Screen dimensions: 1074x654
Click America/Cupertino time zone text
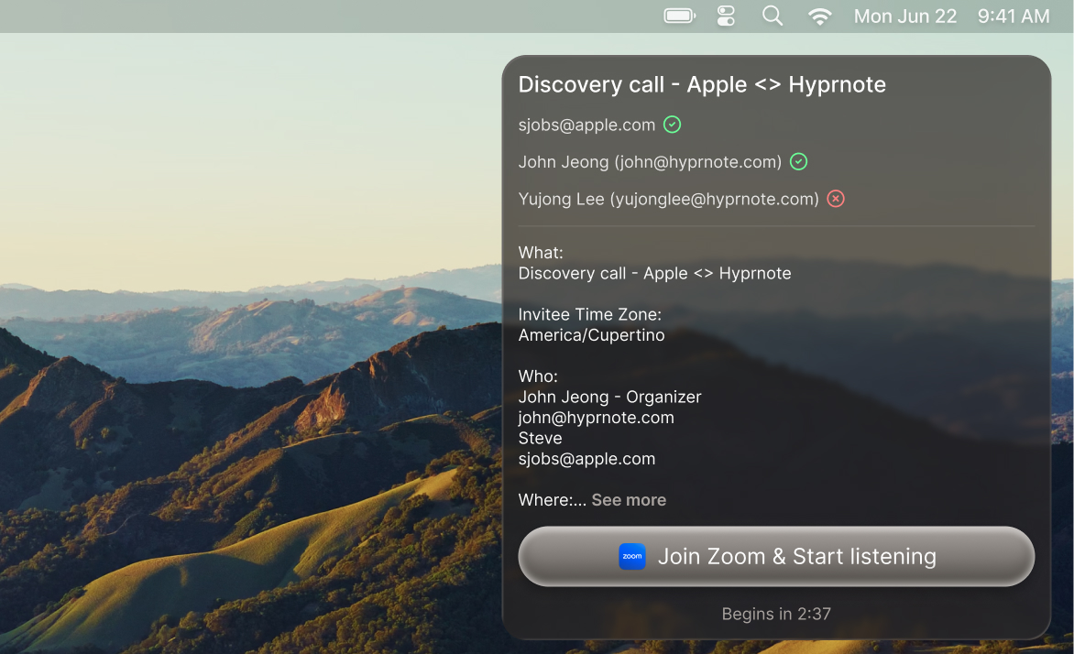click(591, 335)
